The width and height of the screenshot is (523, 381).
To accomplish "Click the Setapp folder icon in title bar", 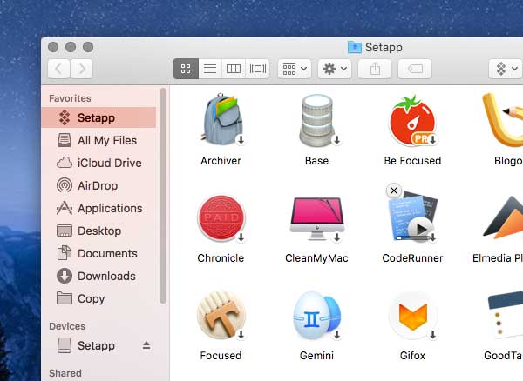I will tap(354, 47).
